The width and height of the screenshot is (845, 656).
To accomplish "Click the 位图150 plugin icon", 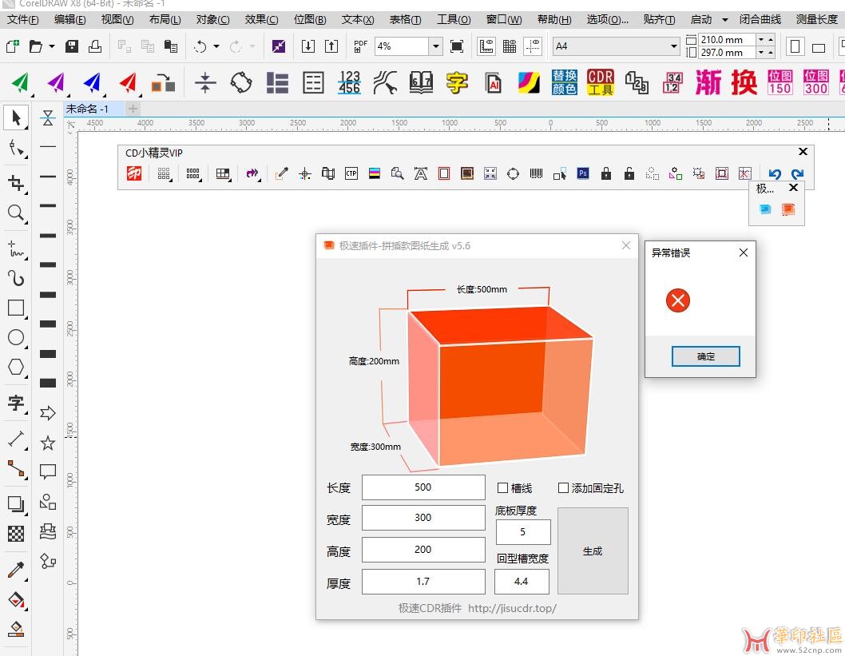I will tap(780, 82).
